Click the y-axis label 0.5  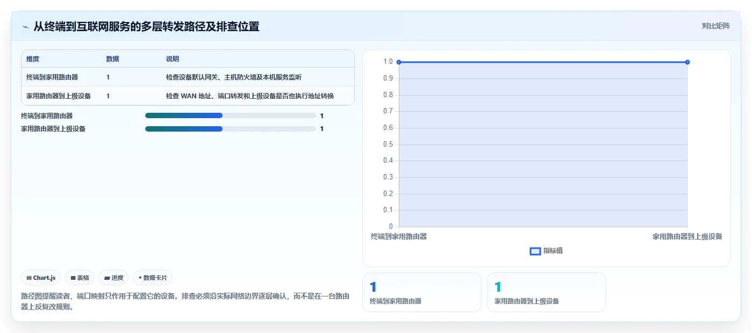pyautogui.click(x=388, y=144)
